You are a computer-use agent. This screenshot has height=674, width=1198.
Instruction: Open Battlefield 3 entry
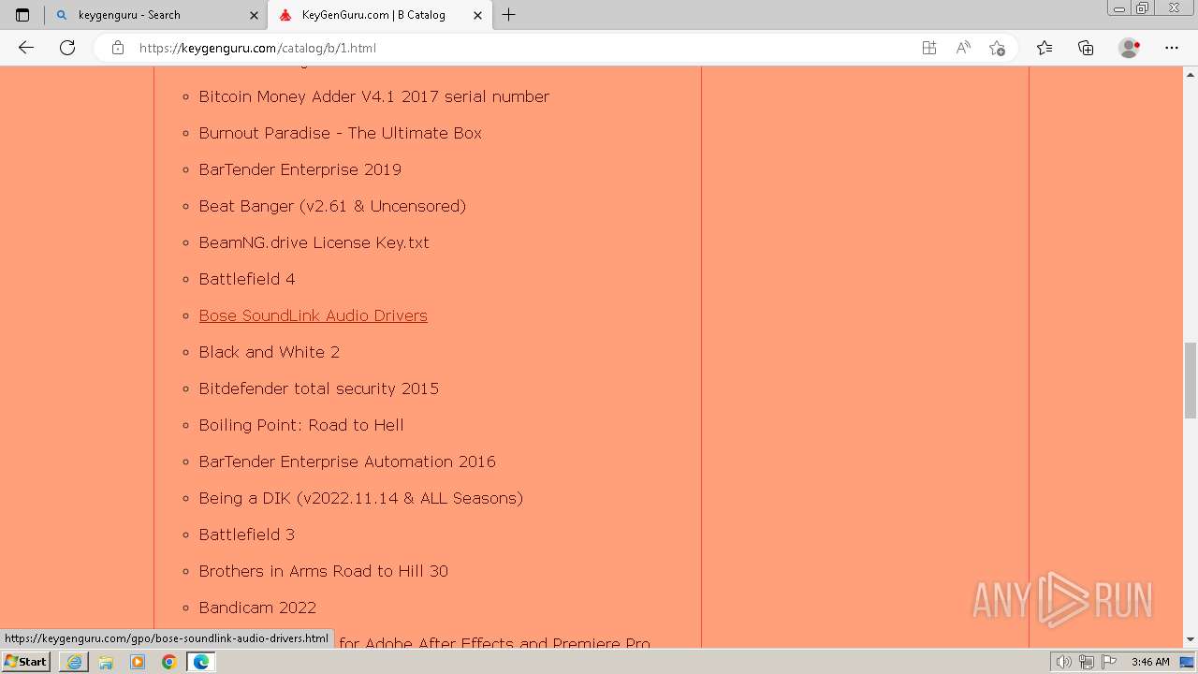coord(246,535)
